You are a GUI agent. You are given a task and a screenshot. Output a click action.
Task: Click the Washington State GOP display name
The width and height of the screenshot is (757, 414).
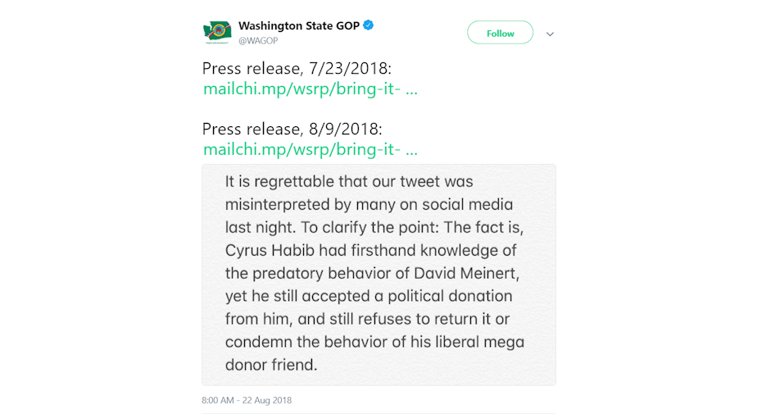coord(299,25)
